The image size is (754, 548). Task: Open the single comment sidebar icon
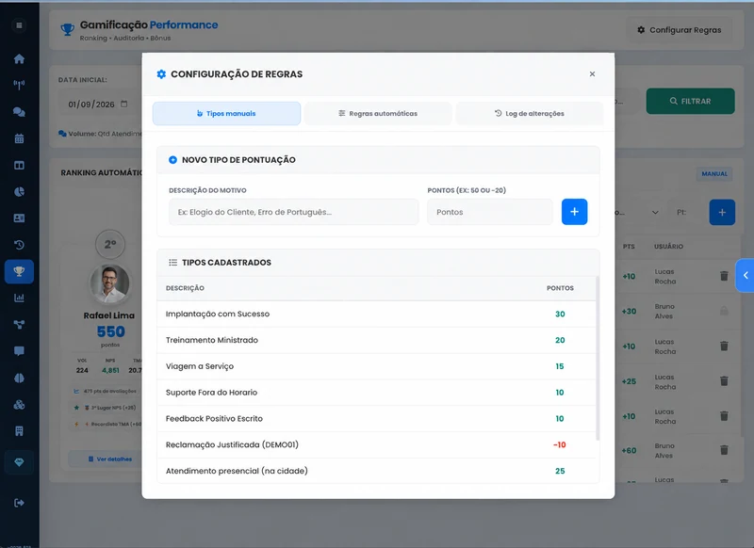pos(19,351)
